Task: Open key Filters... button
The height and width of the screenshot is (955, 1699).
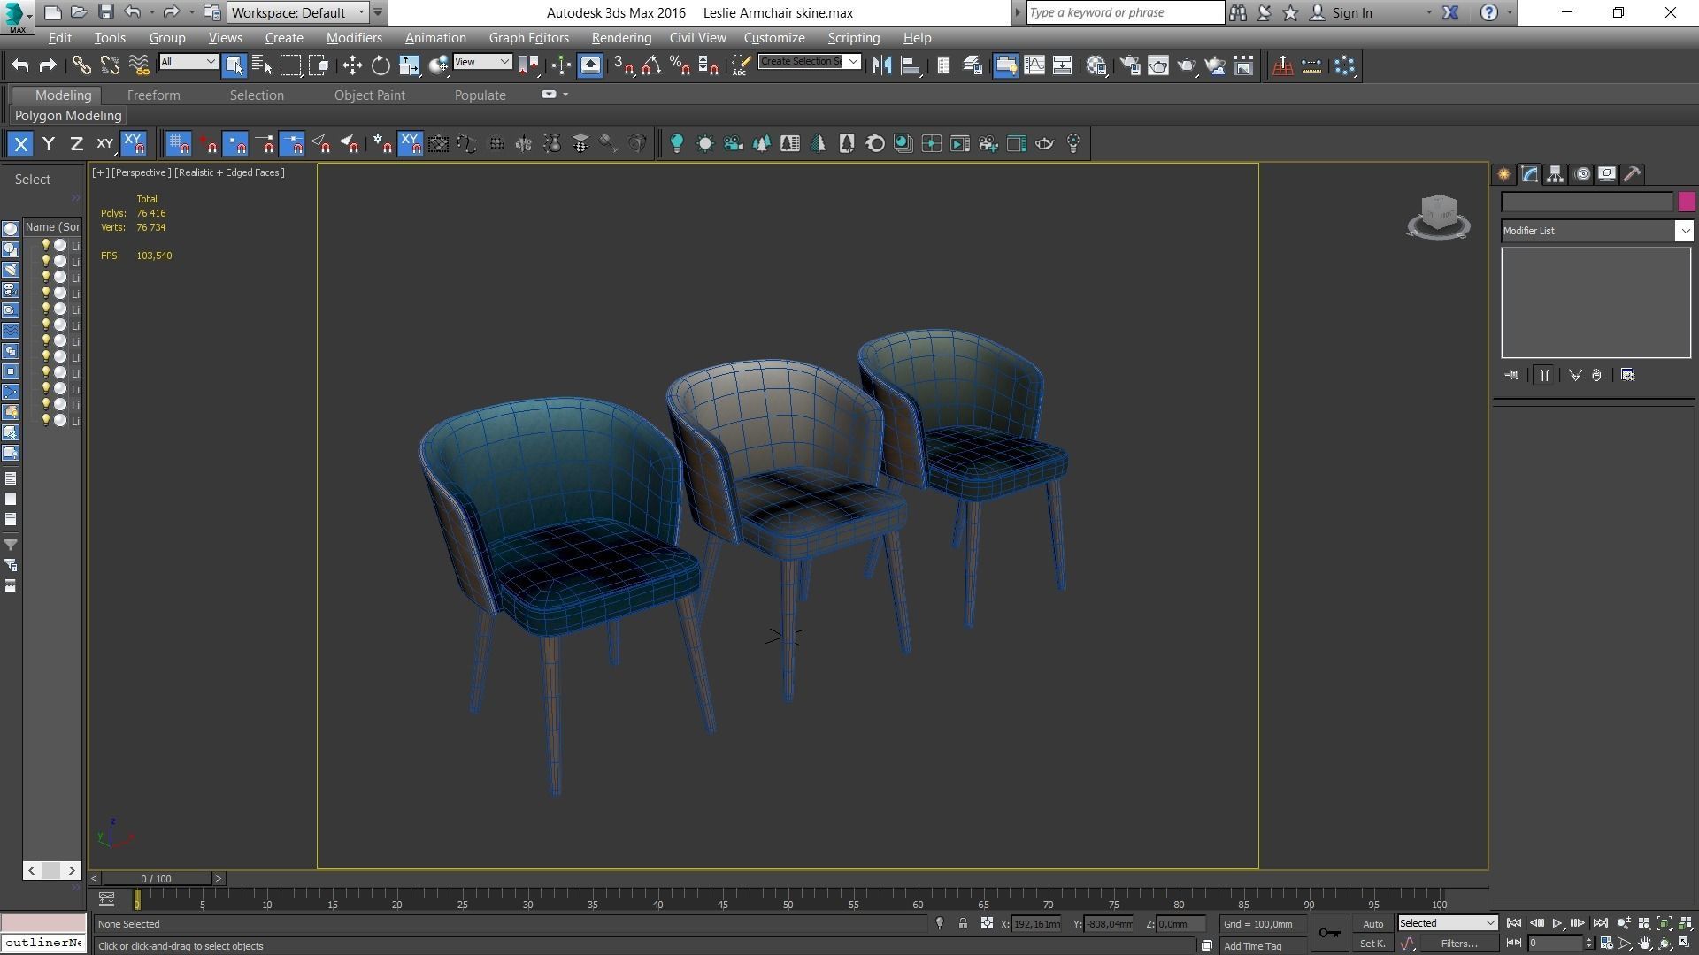Action: tap(1458, 944)
